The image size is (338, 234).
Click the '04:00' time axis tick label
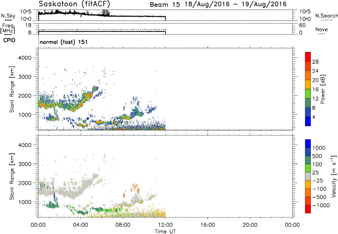81,225
